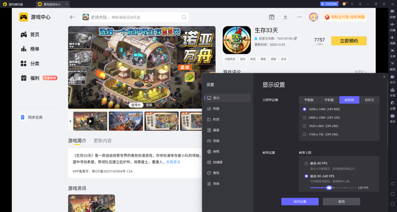
Task: Click the Android back triangle button
Action: [392, 183]
